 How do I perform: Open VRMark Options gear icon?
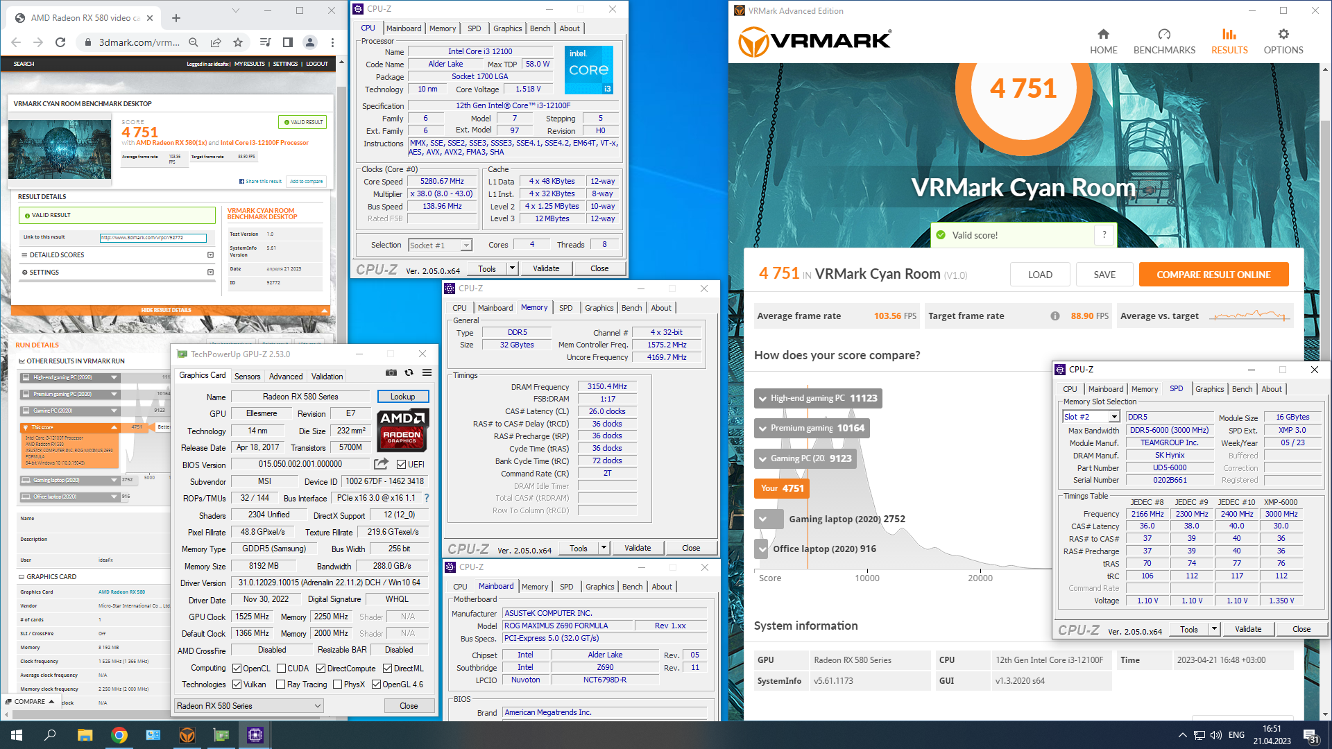pyautogui.click(x=1283, y=34)
